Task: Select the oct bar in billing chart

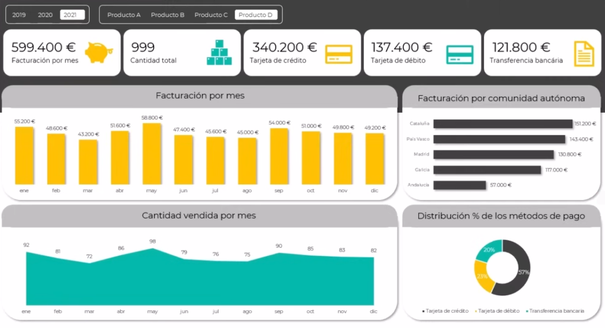Action: (311, 158)
